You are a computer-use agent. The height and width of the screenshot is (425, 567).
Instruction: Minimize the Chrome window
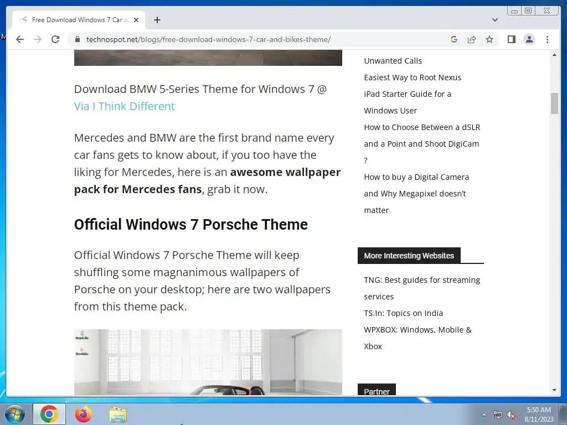514,11
